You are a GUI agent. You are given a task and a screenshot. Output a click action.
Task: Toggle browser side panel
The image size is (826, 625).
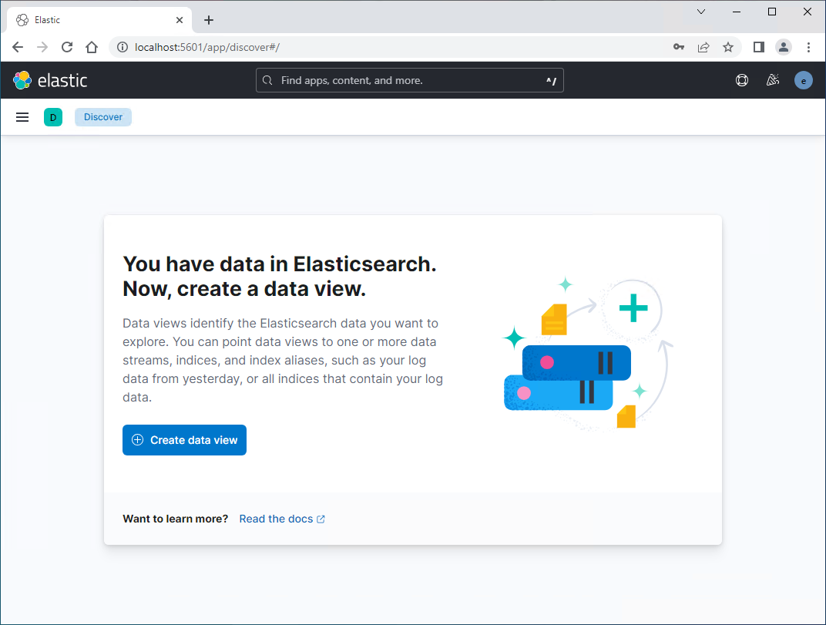pos(758,48)
